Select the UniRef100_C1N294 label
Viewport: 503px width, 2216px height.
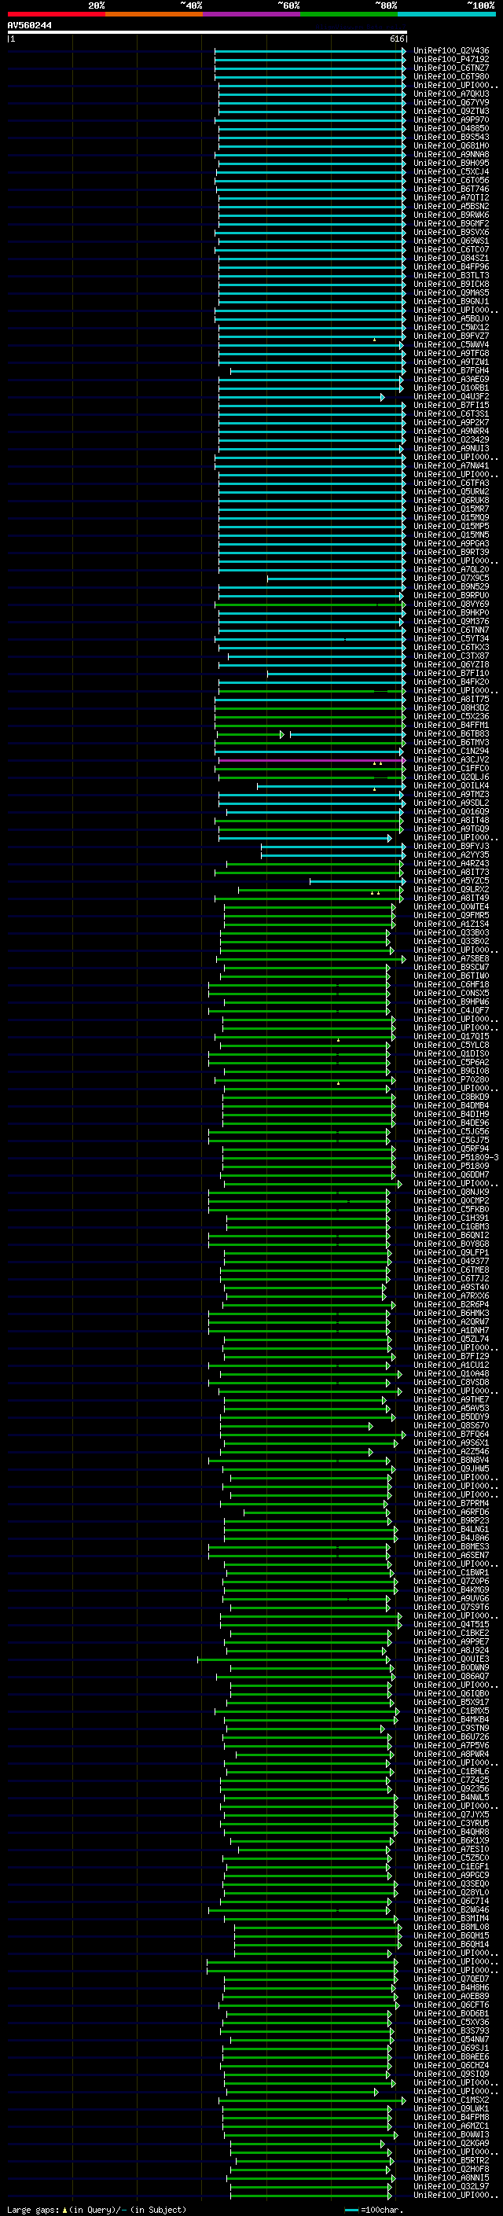point(451,751)
